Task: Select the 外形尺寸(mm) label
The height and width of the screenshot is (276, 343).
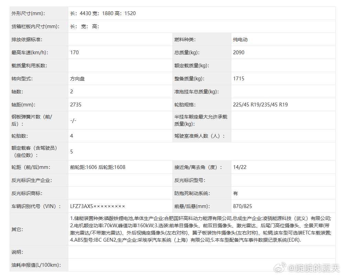Action: [x=28, y=13]
